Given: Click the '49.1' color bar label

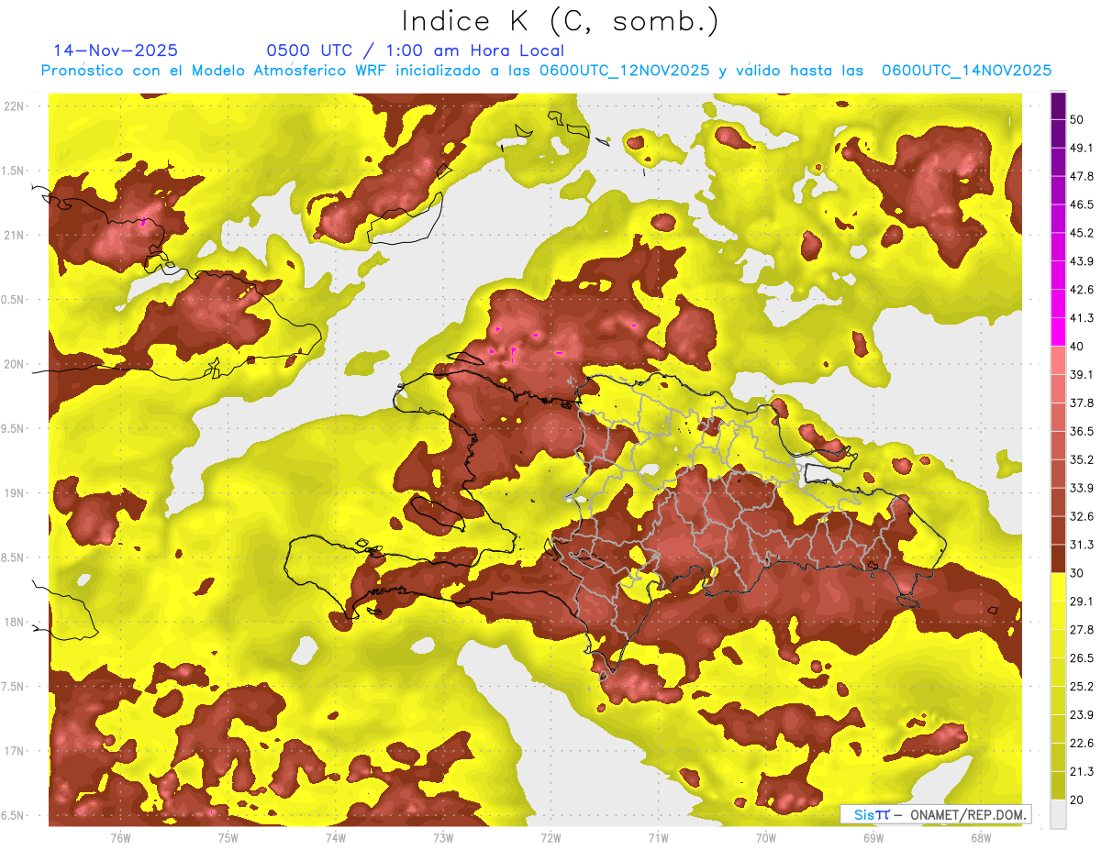Looking at the screenshot, I should point(1082,148).
